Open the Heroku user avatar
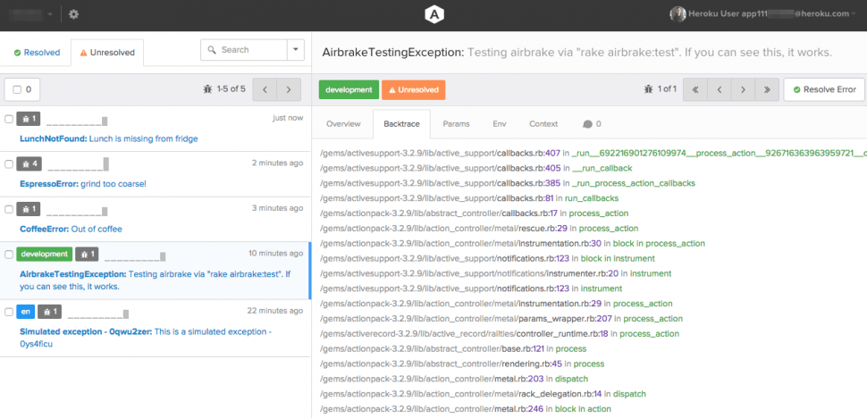The height and width of the screenshot is (418, 867). coord(678,14)
